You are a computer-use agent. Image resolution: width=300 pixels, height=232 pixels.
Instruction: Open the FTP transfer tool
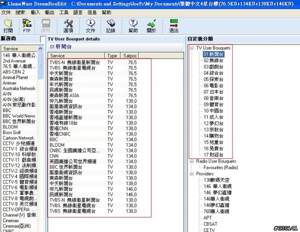click(27, 26)
